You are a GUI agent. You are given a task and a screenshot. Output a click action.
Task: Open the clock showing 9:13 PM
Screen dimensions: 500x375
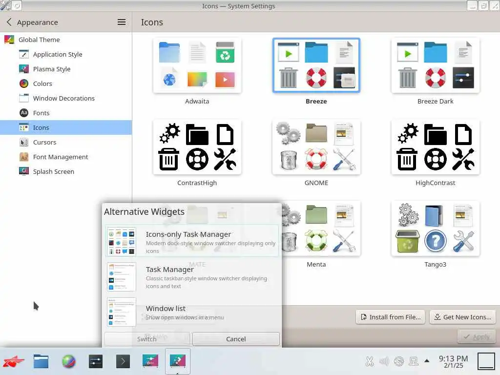454,362
